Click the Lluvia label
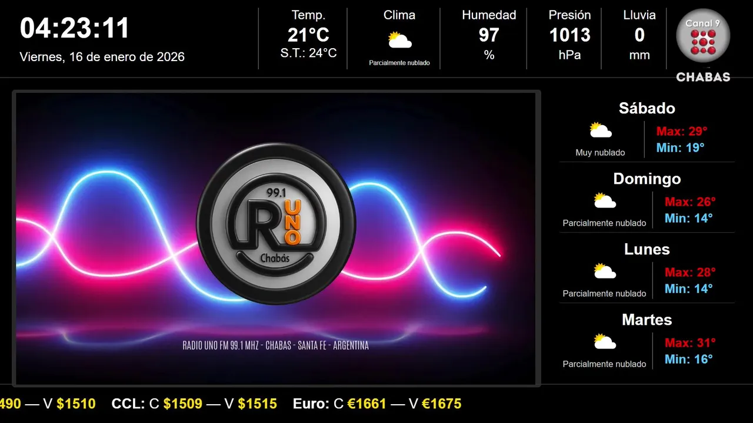 639,15
